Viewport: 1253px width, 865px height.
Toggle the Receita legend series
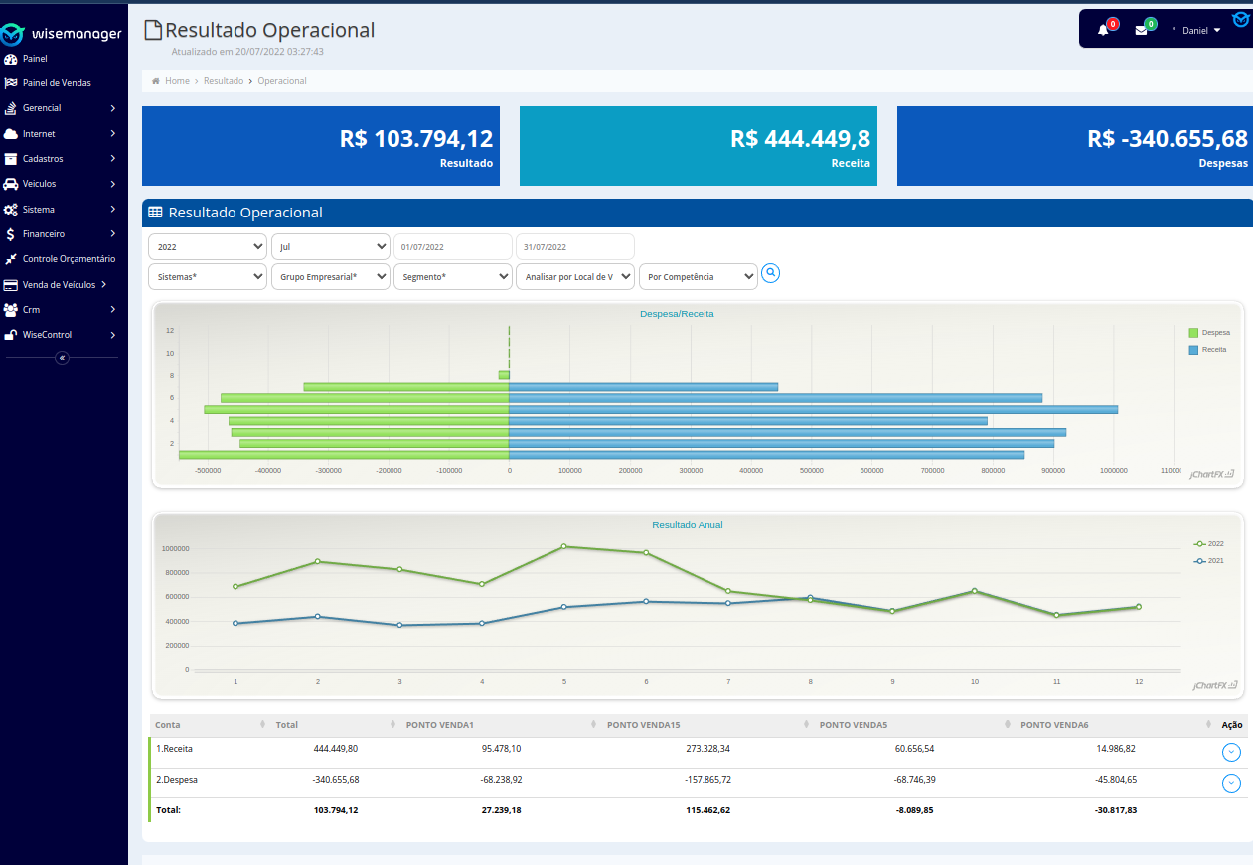coord(1208,350)
